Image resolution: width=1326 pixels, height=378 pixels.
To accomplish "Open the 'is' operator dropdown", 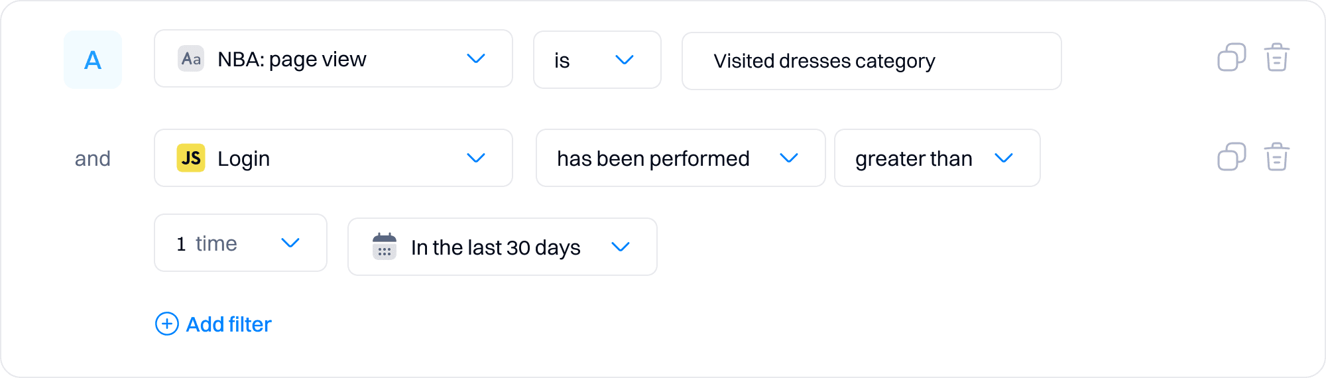I will tap(597, 60).
